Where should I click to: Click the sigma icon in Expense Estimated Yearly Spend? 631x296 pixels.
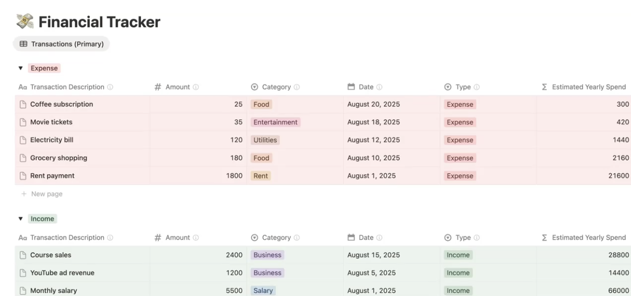544,87
